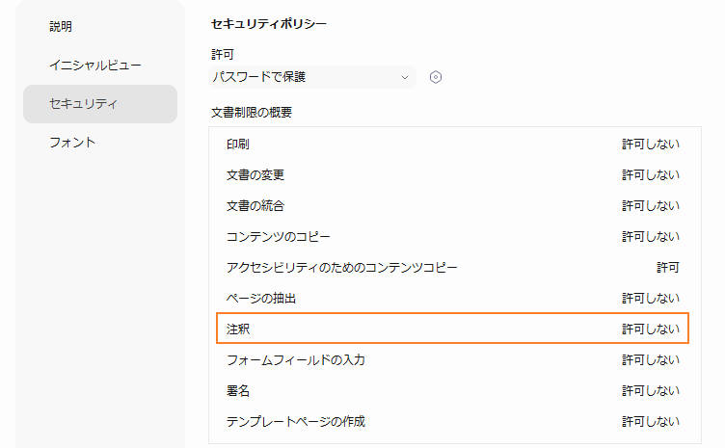This screenshot has width=725, height=448.
Task: Go to the フォント tab
Action: 72,142
